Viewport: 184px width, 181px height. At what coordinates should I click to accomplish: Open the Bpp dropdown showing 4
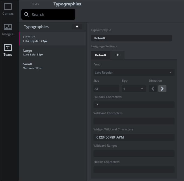(x=134, y=89)
